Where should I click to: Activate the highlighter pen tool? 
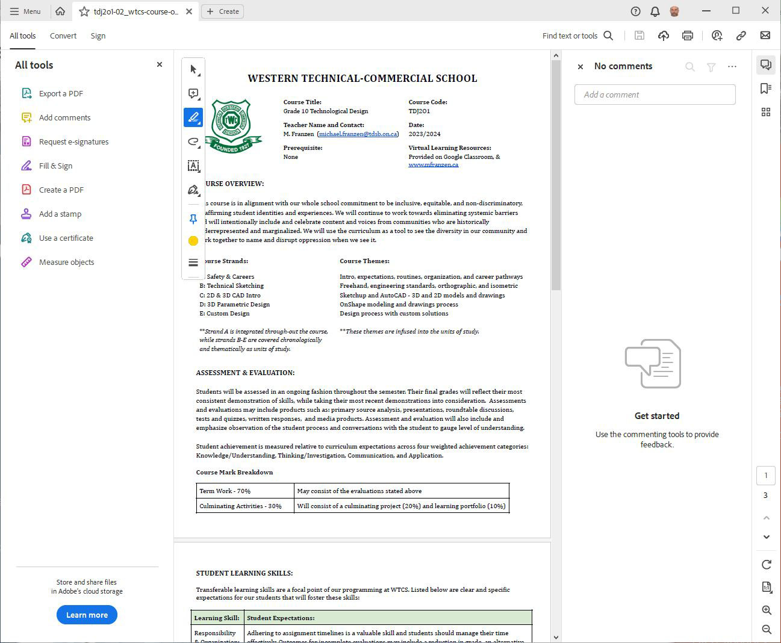[x=193, y=117]
